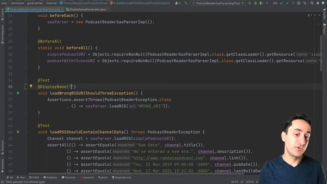Click the assertThrows method call
Image resolution: width=327 pixels, height=184 pixels.
88,100
